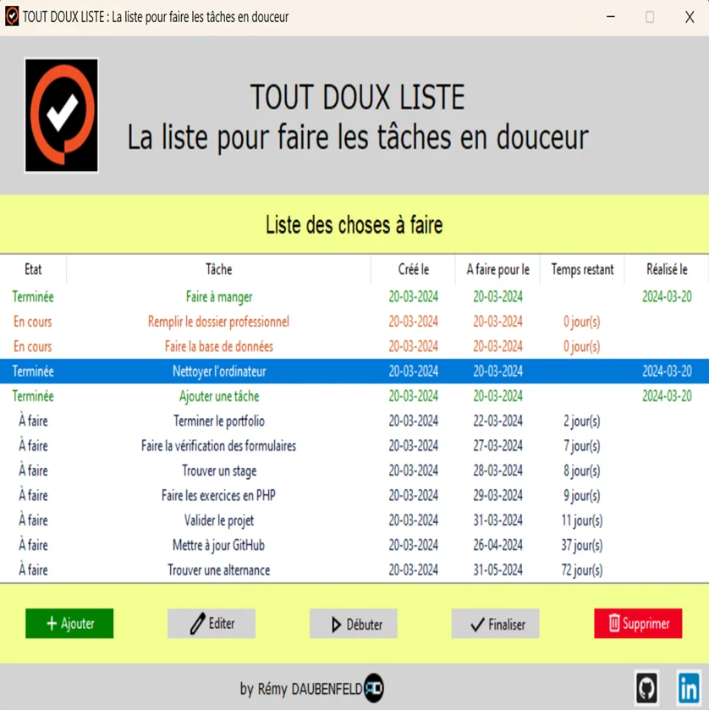This screenshot has width=709, height=710.
Task: Click the GitHub icon in the footer
Action: (648, 687)
